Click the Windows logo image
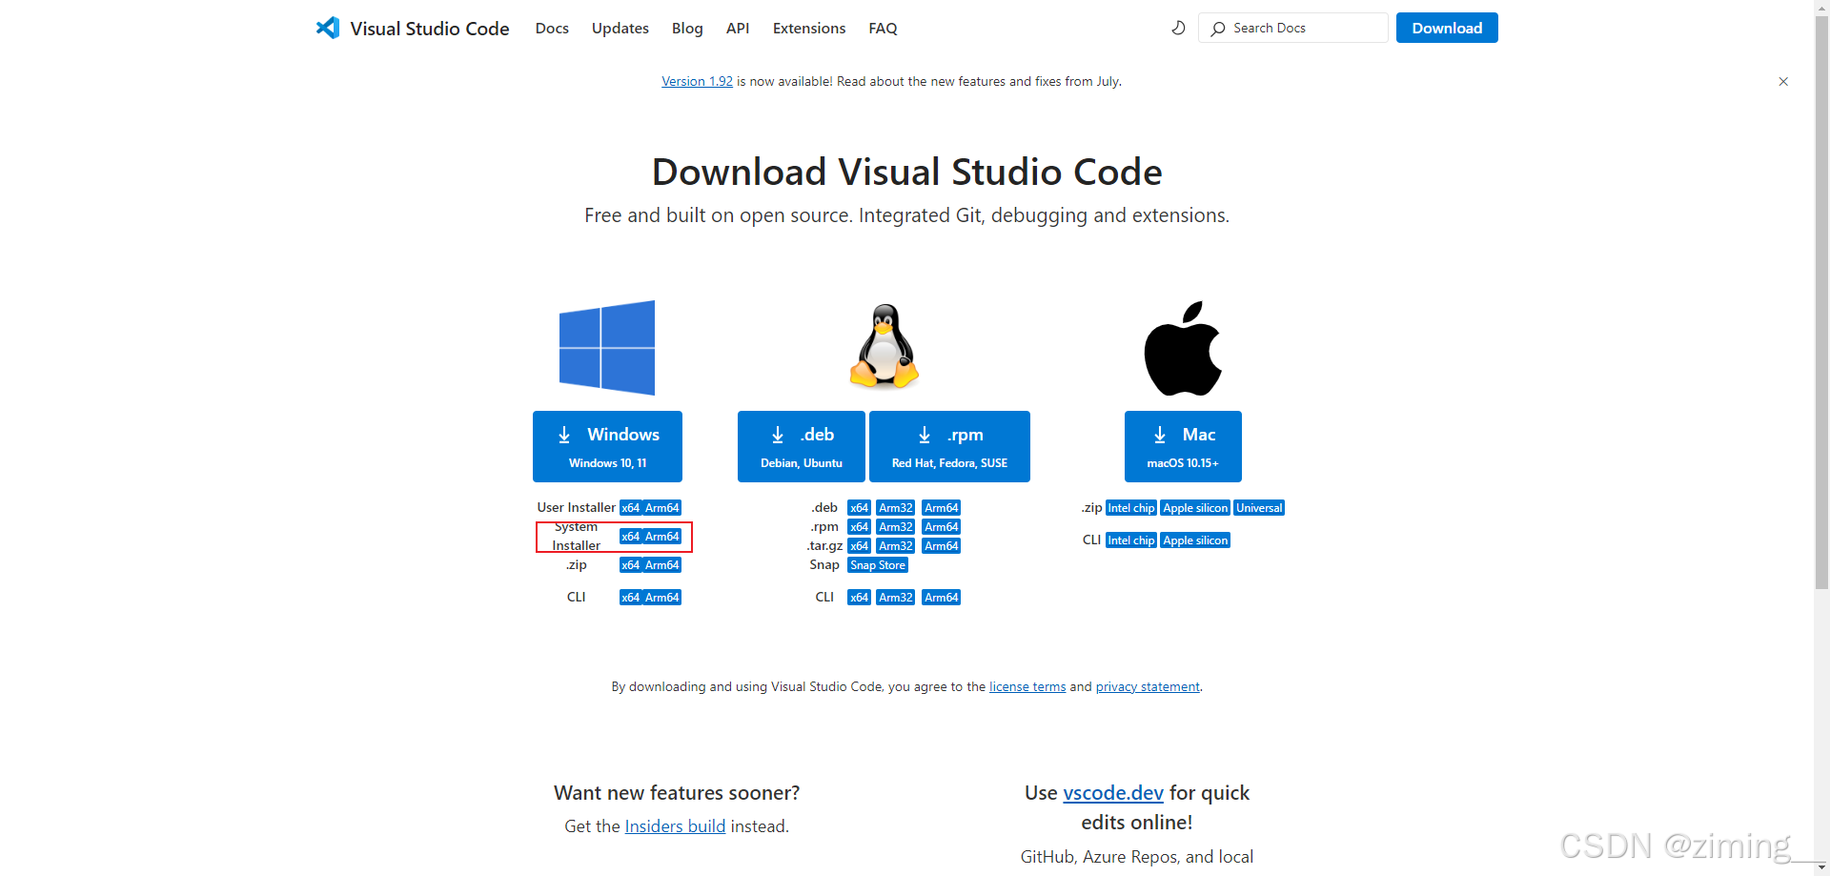The width and height of the screenshot is (1830, 876). click(606, 347)
